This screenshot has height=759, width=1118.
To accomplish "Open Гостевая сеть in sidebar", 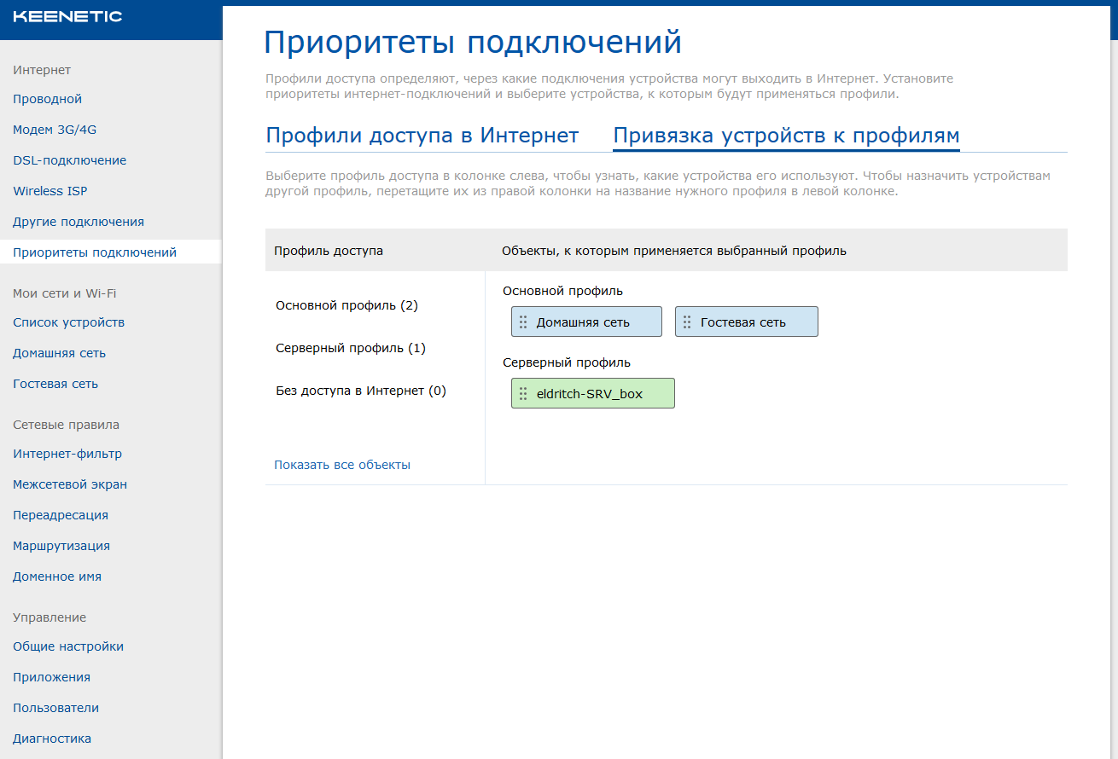I will 55,384.
